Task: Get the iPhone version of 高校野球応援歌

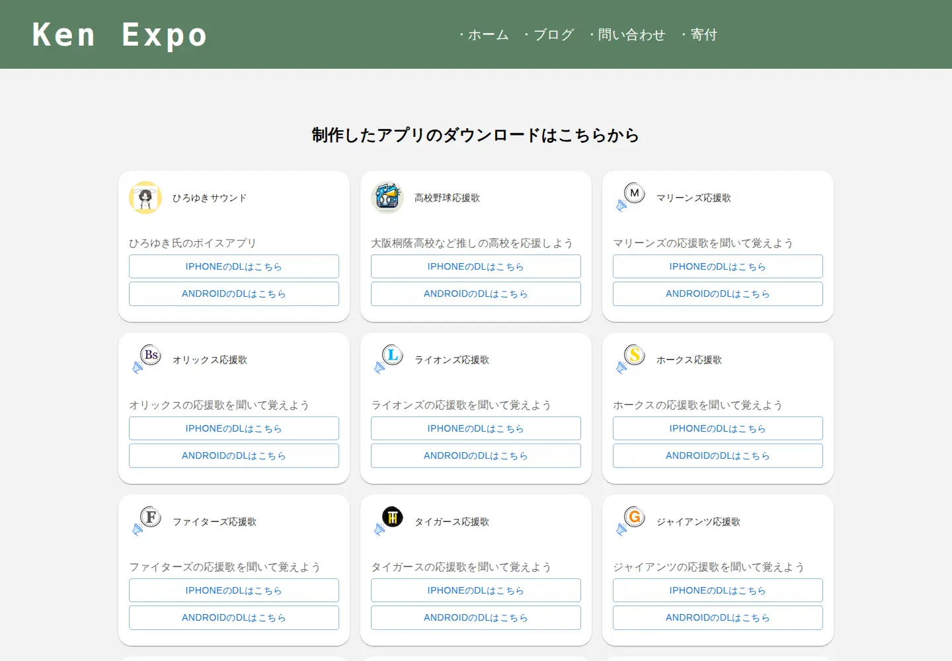Action: click(x=476, y=266)
